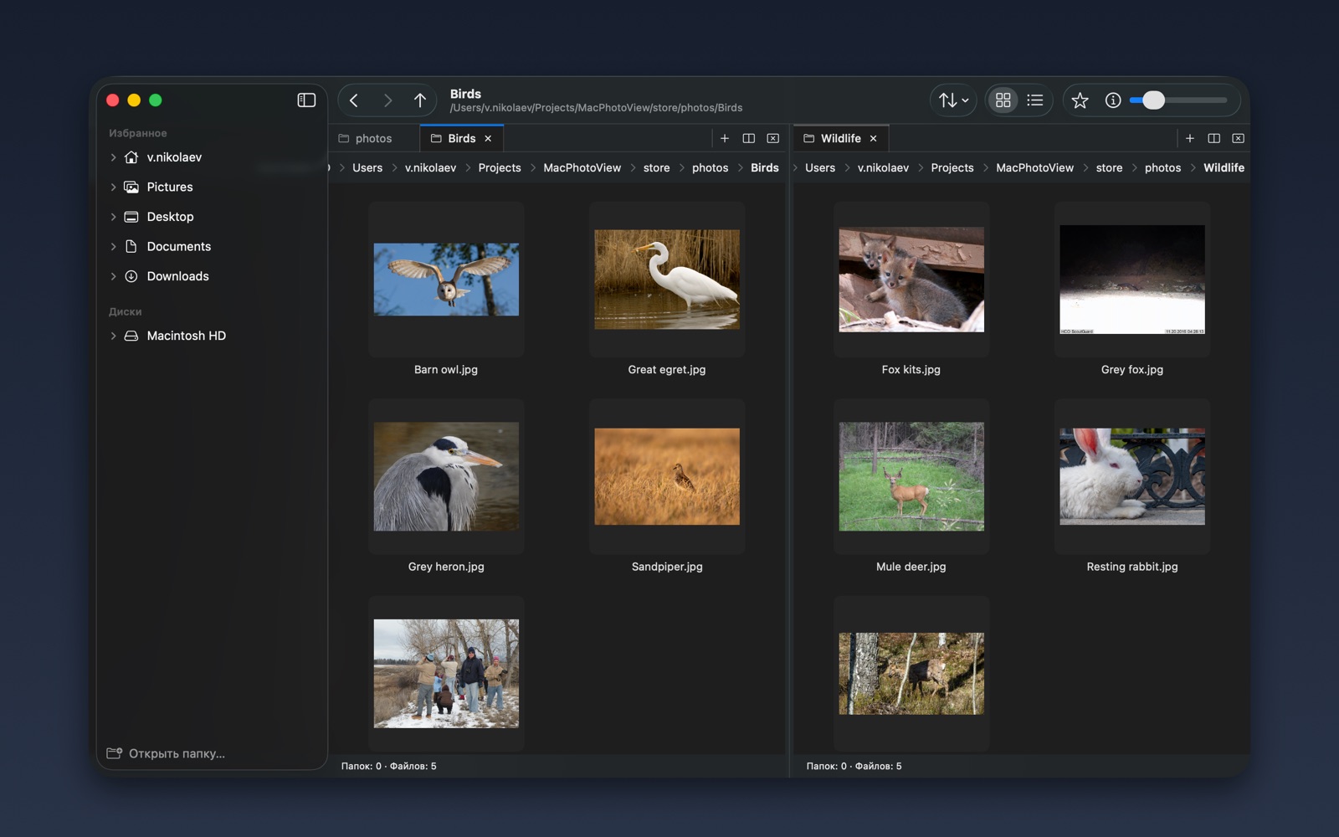This screenshot has width=1339, height=837.
Task: Close the Birds tab
Action: point(488,139)
